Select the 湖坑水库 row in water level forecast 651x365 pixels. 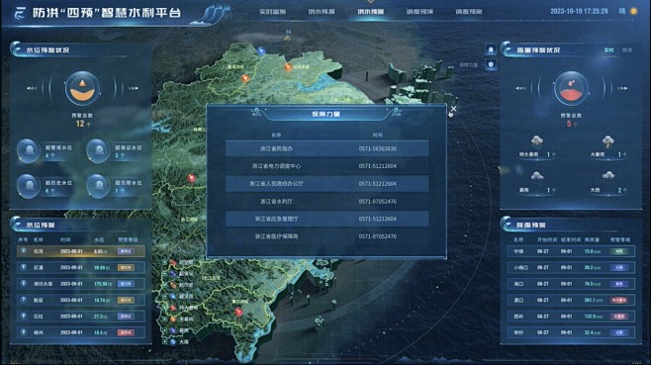coord(81,284)
